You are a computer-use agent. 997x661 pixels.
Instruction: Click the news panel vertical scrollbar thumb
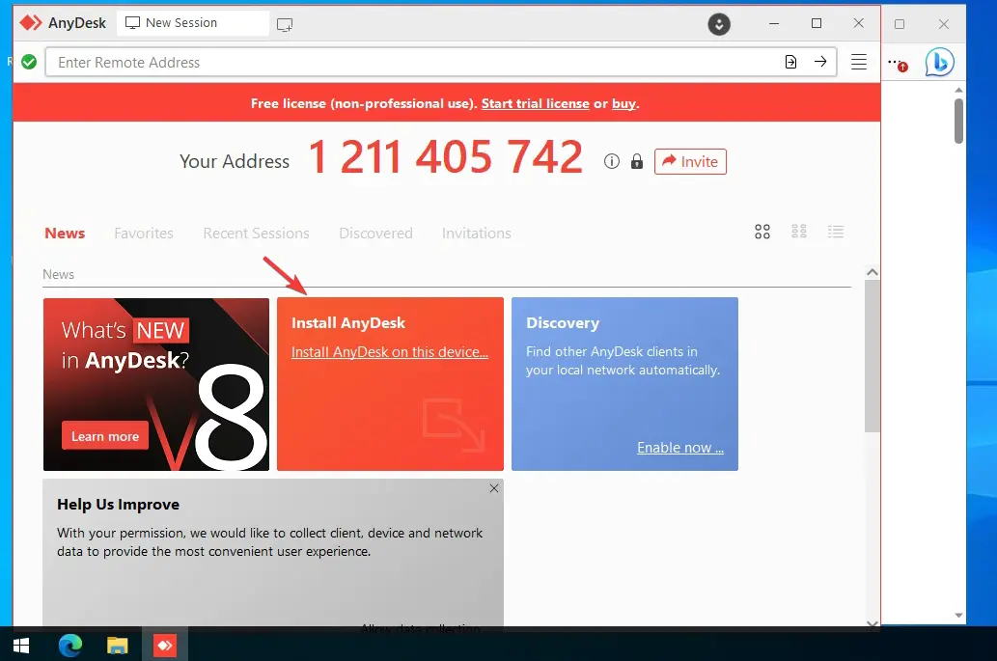coord(872,356)
